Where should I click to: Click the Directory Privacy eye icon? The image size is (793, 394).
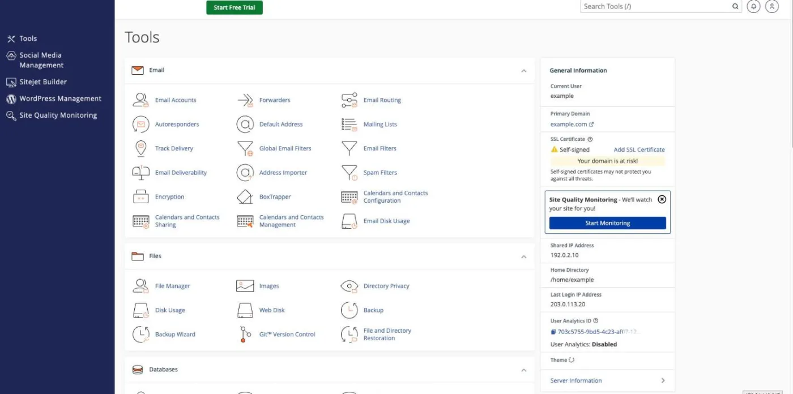click(x=349, y=286)
